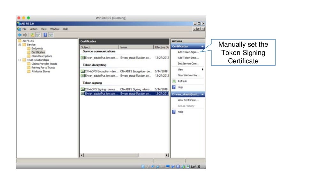Open the Window menu
The height and width of the screenshot is (184, 327).
(55, 29)
